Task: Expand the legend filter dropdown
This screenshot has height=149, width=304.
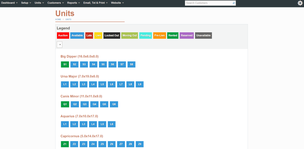Action: [x=60, y=45]
